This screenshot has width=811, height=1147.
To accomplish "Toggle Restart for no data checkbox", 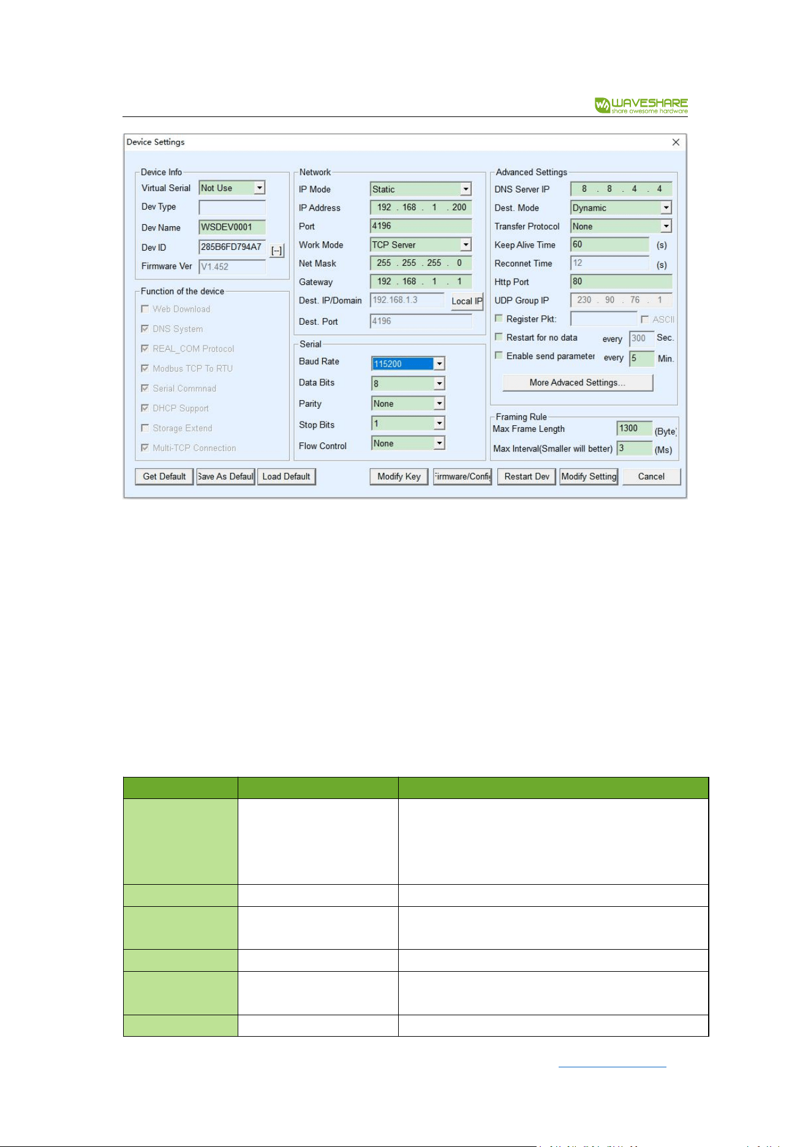I will 499,337.
